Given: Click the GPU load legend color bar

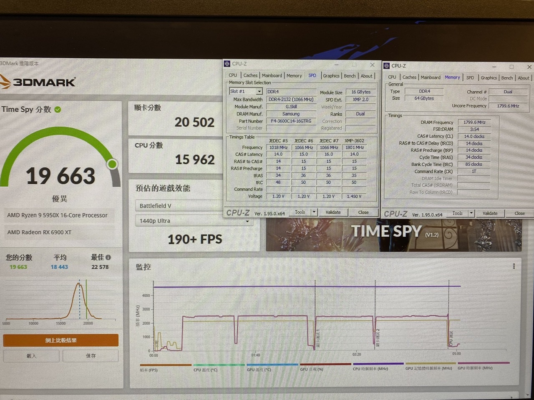Looking at the screenshot, I should tap(325, 364).
